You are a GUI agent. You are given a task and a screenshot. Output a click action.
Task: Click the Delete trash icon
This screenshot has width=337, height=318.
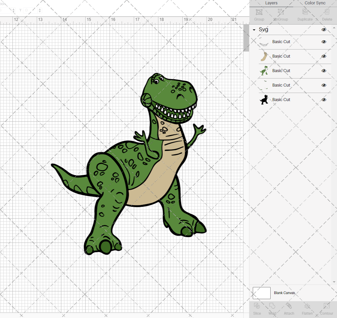pos(327,12)
